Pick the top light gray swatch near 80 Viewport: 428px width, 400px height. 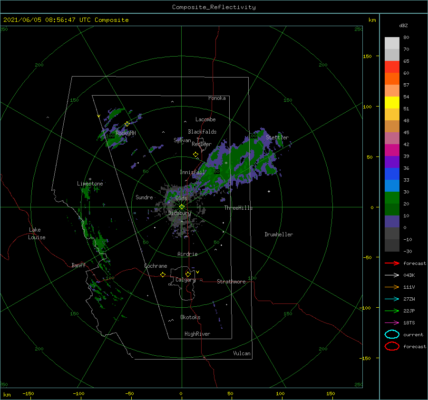(392, 43)
